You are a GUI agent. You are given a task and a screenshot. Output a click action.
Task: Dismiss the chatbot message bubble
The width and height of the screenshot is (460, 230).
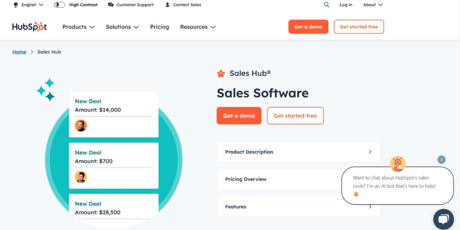441,159
